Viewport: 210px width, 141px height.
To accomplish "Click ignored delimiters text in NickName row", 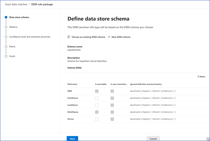I will pos(153,112).
